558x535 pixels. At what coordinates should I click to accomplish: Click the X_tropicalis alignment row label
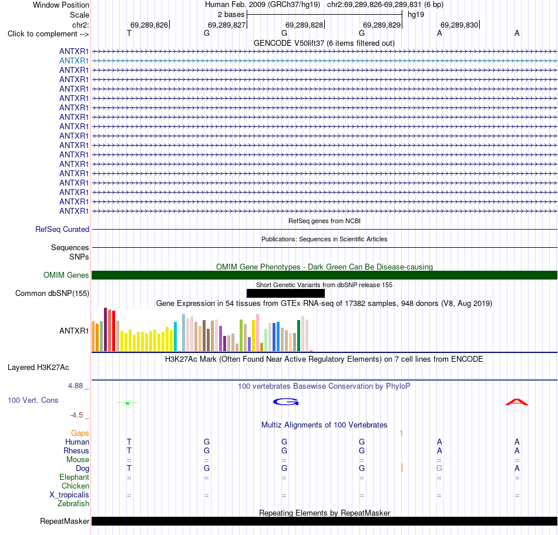[69, 495]
